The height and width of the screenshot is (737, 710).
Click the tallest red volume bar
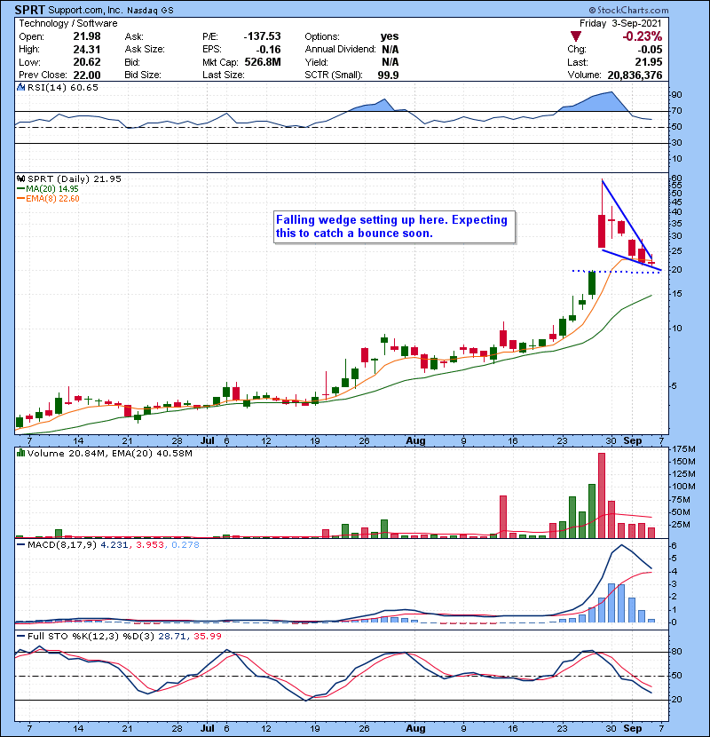click(x=602, y=495)
